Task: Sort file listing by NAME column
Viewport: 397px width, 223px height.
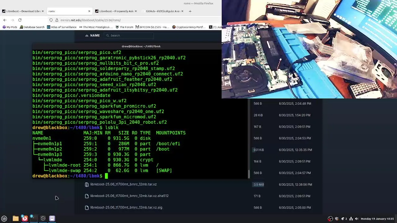Action: tap(93, 35)
